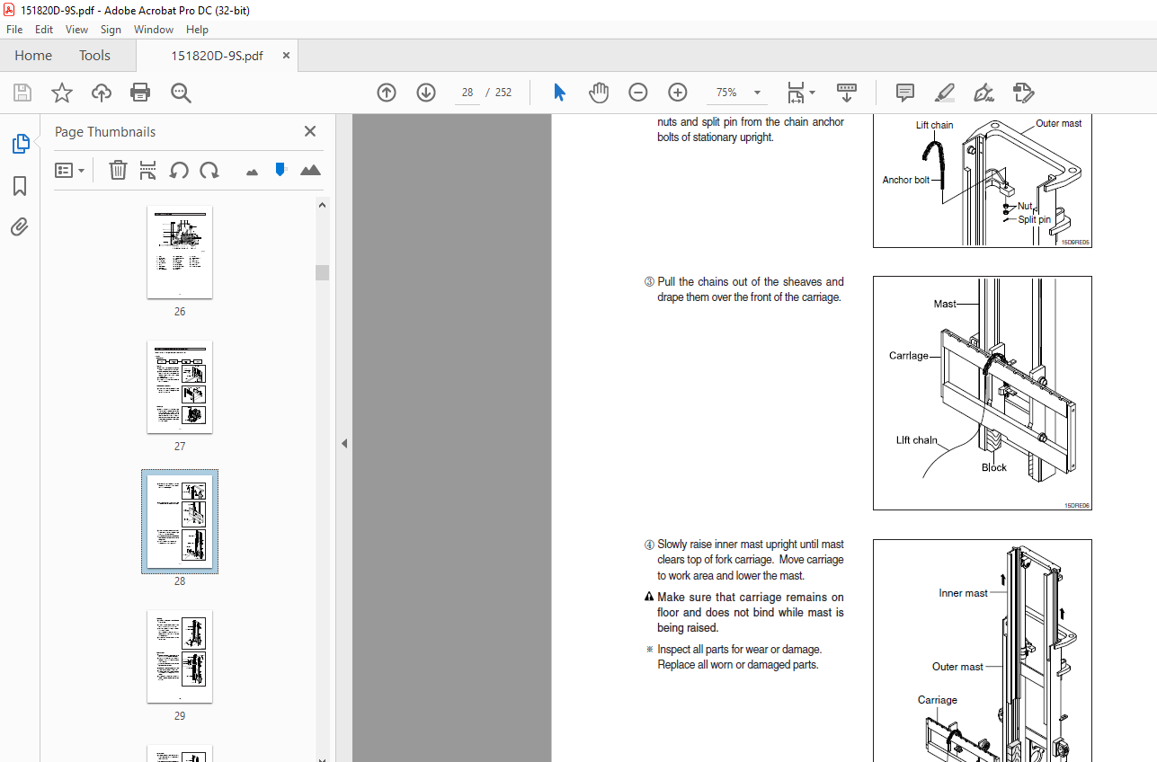The image size is (1157, 762).
Task: Click thumbnails scrollbar up arrow
Action: pos(322,204)
